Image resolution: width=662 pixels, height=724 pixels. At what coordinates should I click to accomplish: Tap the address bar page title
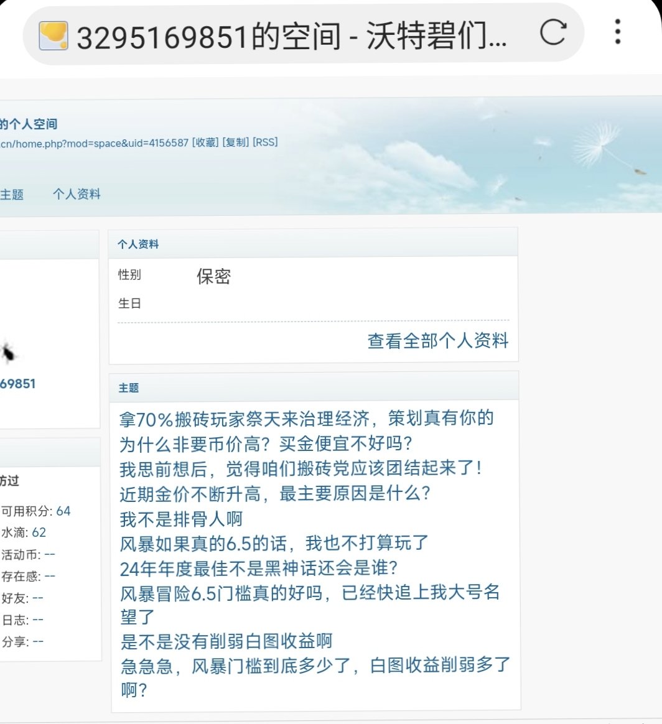click(x=291, y=37)
